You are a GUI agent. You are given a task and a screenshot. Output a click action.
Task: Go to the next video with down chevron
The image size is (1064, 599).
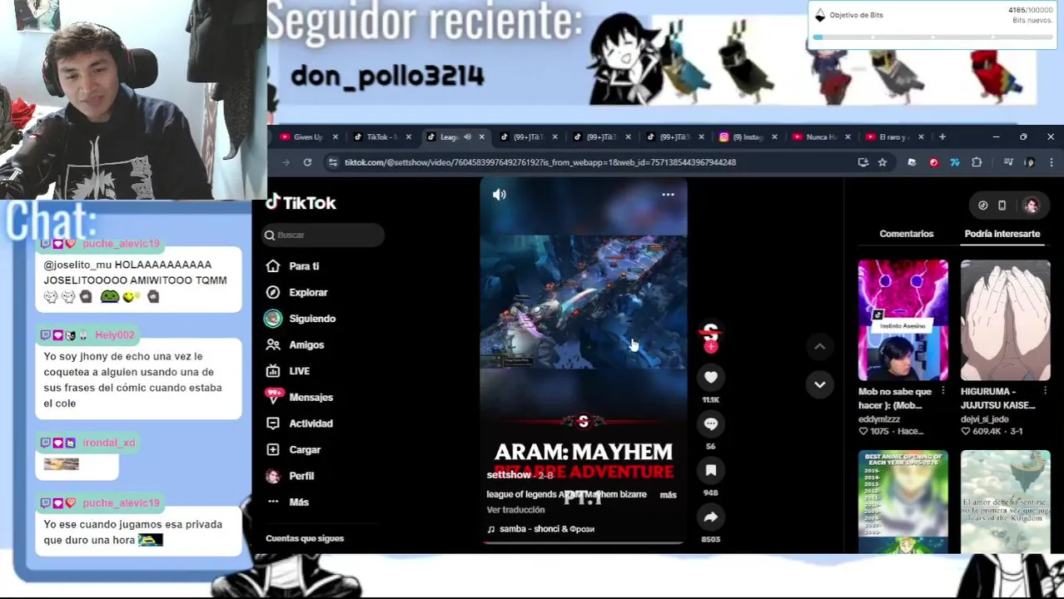819,384
